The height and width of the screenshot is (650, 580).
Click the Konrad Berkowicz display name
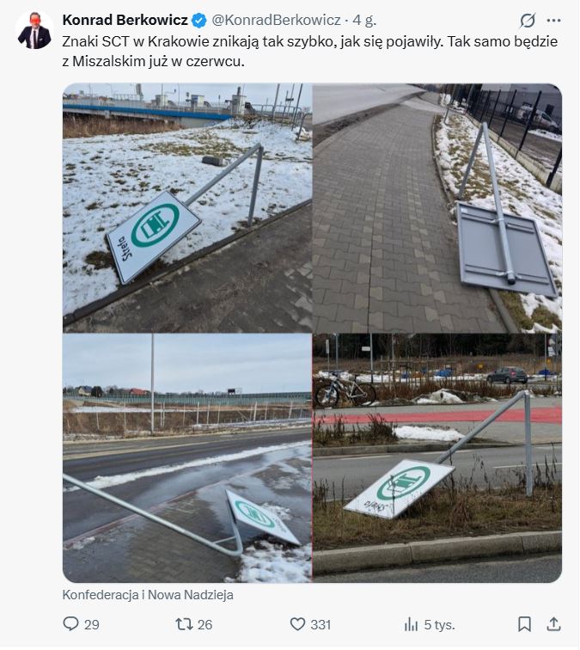click(x=125, y=20)
